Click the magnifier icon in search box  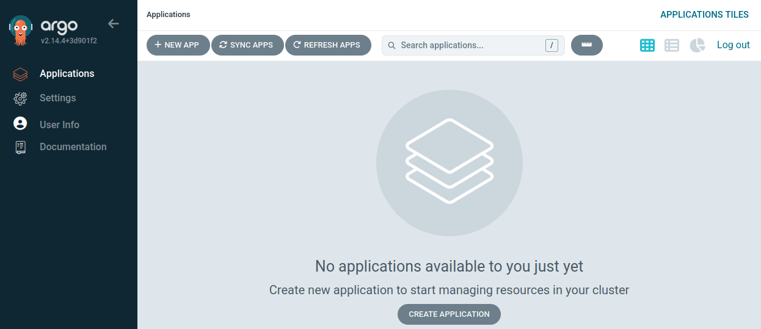(392, 45)
